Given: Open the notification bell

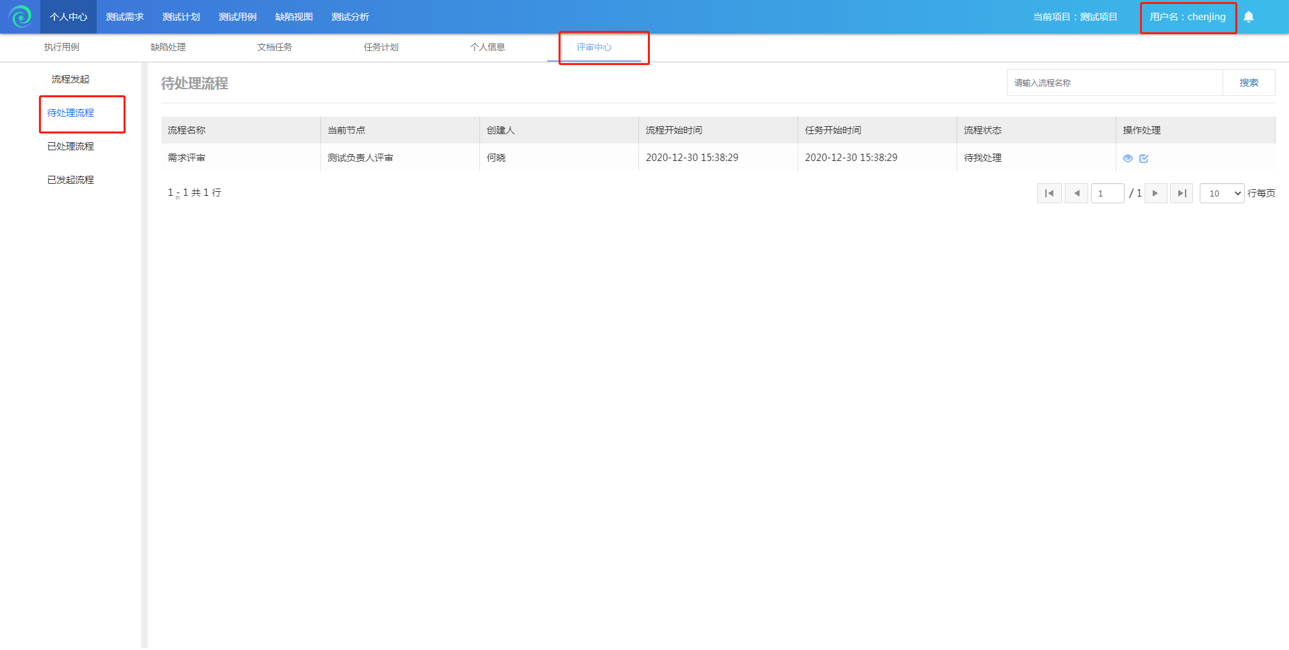Looking at the screenshot, I should point(1248,17).
